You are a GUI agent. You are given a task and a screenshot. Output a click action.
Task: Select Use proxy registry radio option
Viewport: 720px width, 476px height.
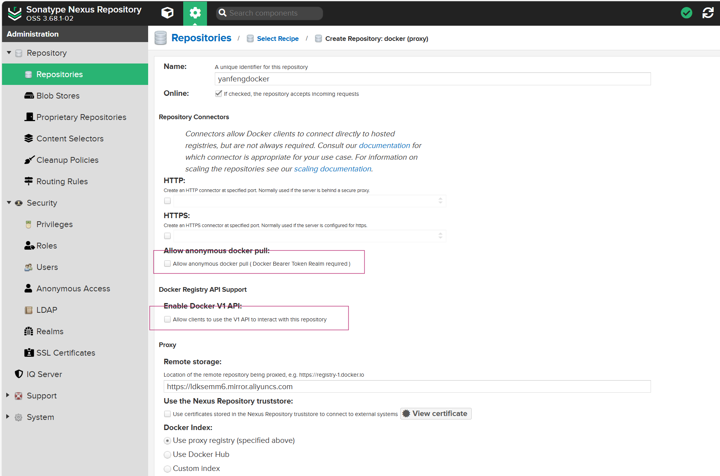[168, 441]
